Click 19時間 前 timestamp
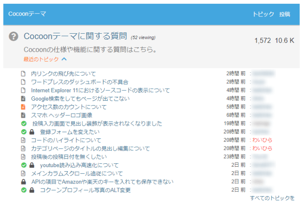 (x=234, y=123)
